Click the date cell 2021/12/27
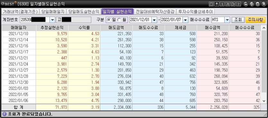268x118 pixels. click(x=18, y=70)
